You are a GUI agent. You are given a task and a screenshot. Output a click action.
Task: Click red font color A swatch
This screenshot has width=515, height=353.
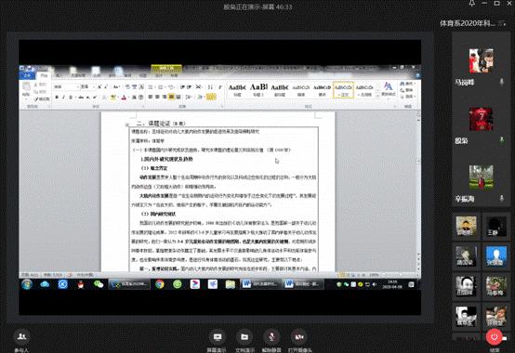(x=124, y=98)
